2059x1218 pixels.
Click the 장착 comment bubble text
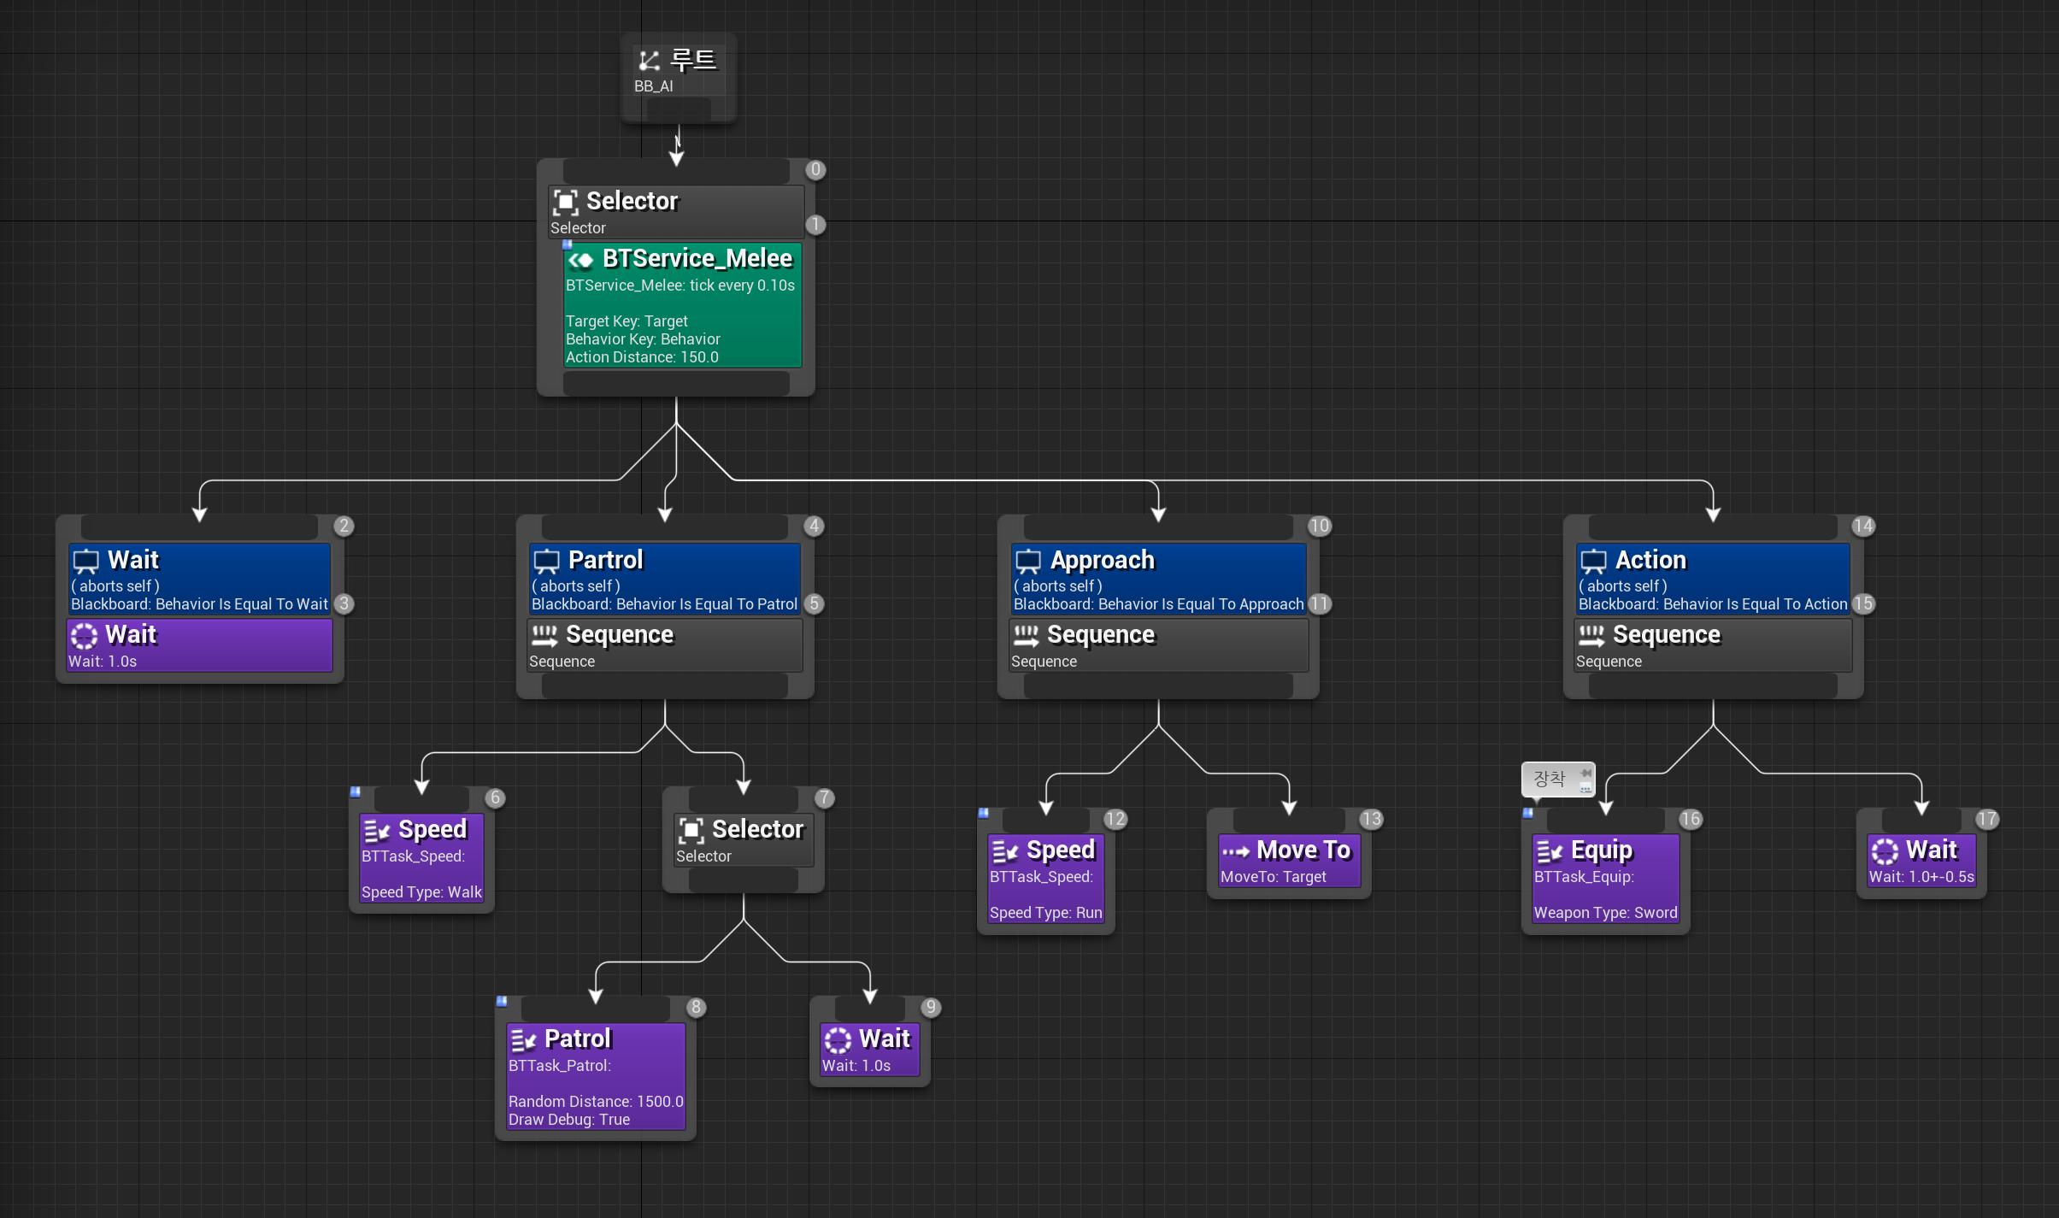click(1549, 779)
